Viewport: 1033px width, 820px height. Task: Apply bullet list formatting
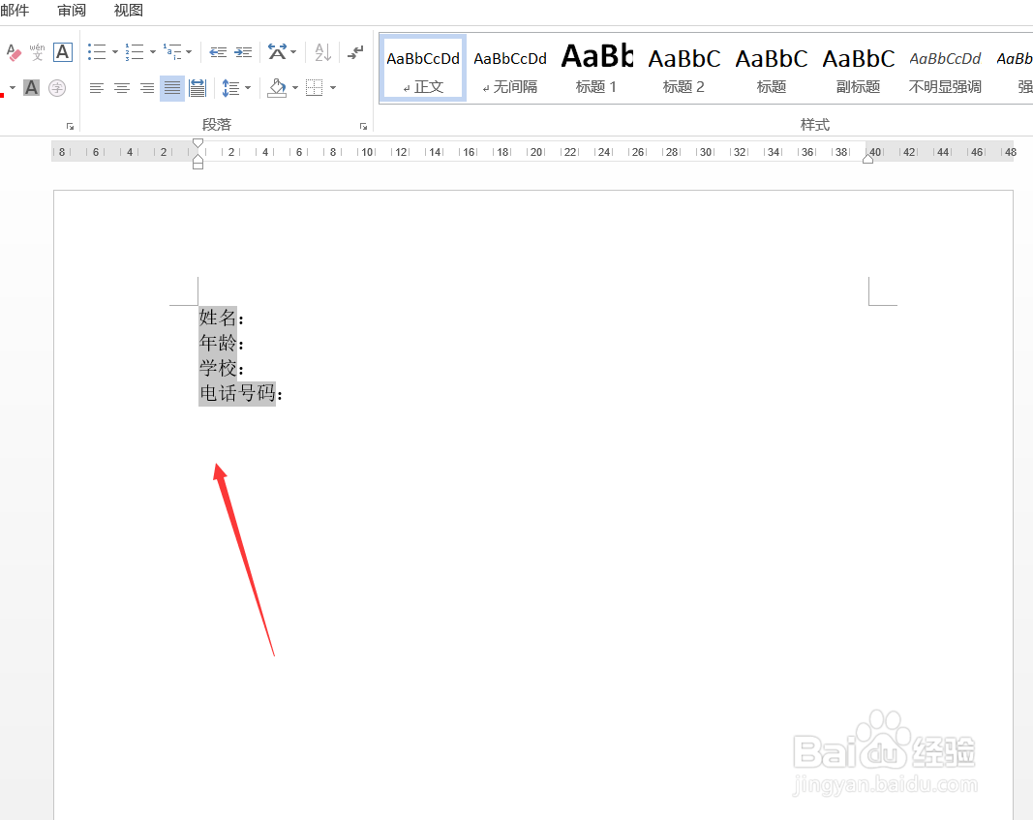[x=98, y=52]
